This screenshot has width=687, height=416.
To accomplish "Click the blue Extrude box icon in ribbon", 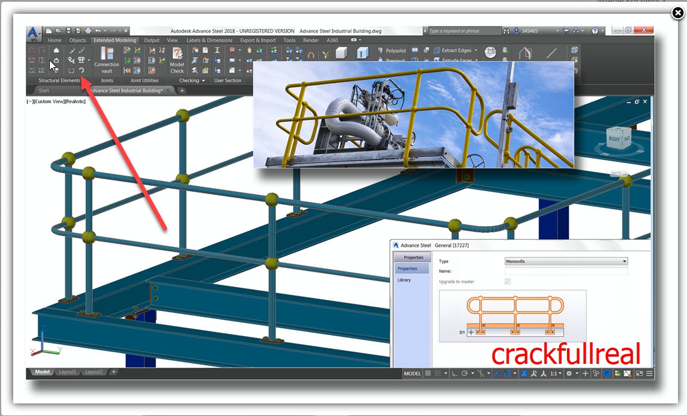I will click(x=362, y=53).
